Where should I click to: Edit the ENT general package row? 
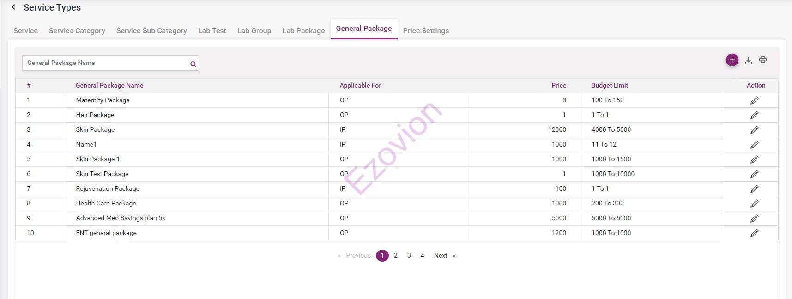(754, 233)
